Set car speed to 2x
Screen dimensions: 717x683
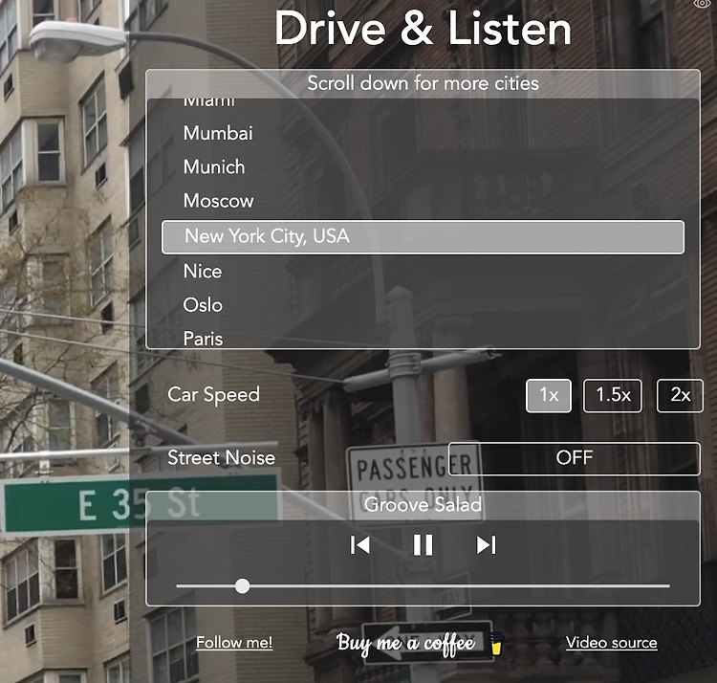tap(680, 395)
